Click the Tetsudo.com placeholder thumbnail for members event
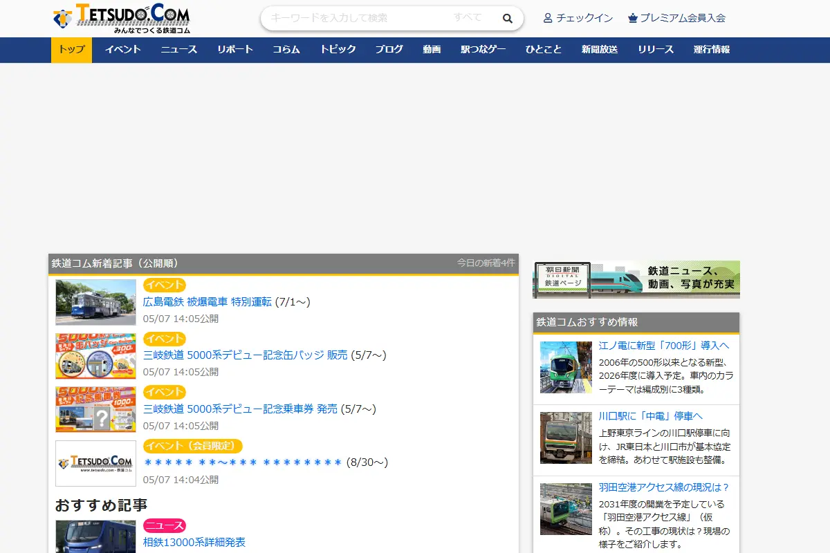830x553 pixels. coord(95,463)
